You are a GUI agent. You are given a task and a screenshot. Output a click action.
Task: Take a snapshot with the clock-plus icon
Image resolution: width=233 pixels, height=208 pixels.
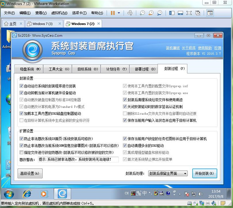click(x=142, y=13)
